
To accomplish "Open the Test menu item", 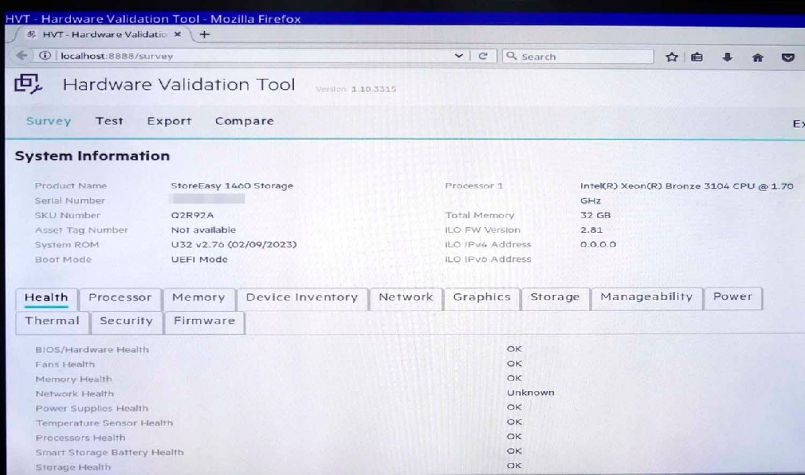I will pyautogui.click(x=109, y=121).
